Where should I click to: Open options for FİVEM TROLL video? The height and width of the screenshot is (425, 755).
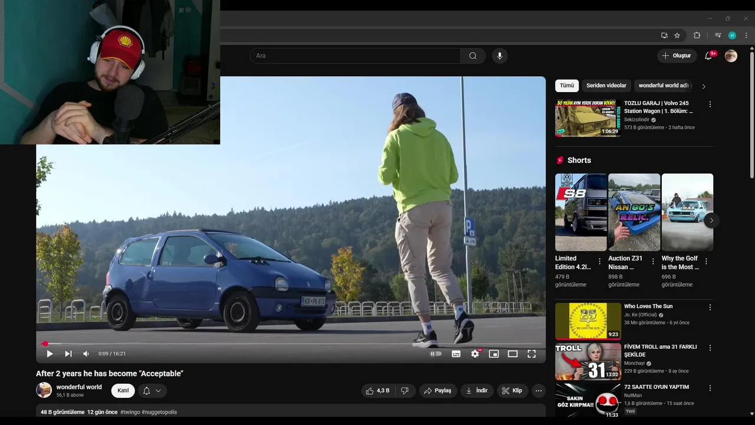click(x=710, y=348)
